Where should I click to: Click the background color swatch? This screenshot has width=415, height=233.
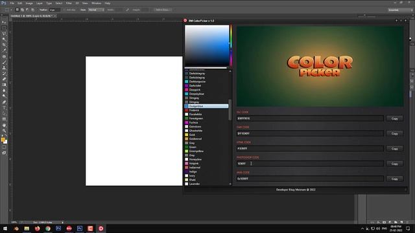6,142
